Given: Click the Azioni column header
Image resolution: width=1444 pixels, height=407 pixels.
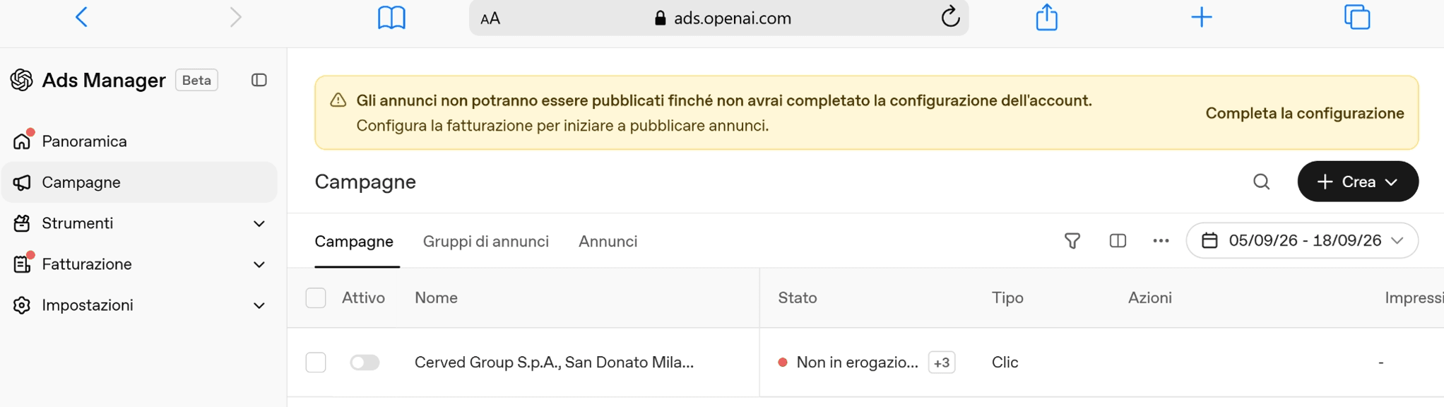Looking at the screenshot, I should click(x=1149, y=298).
